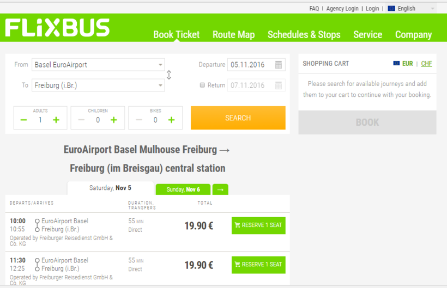Screen dimensions: 447x288
Task: Expand the To station dropdown
Action: pos(160,85)
